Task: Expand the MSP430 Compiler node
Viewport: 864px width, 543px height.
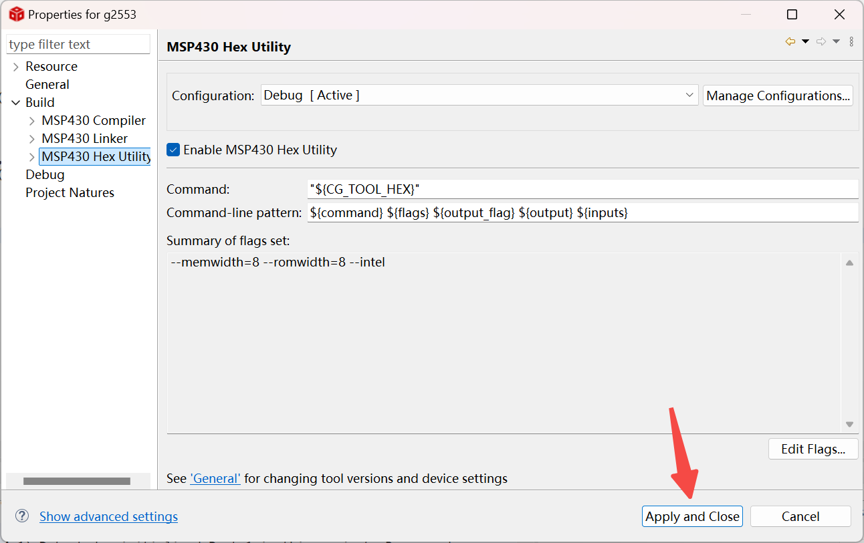Action: point(32,121)
